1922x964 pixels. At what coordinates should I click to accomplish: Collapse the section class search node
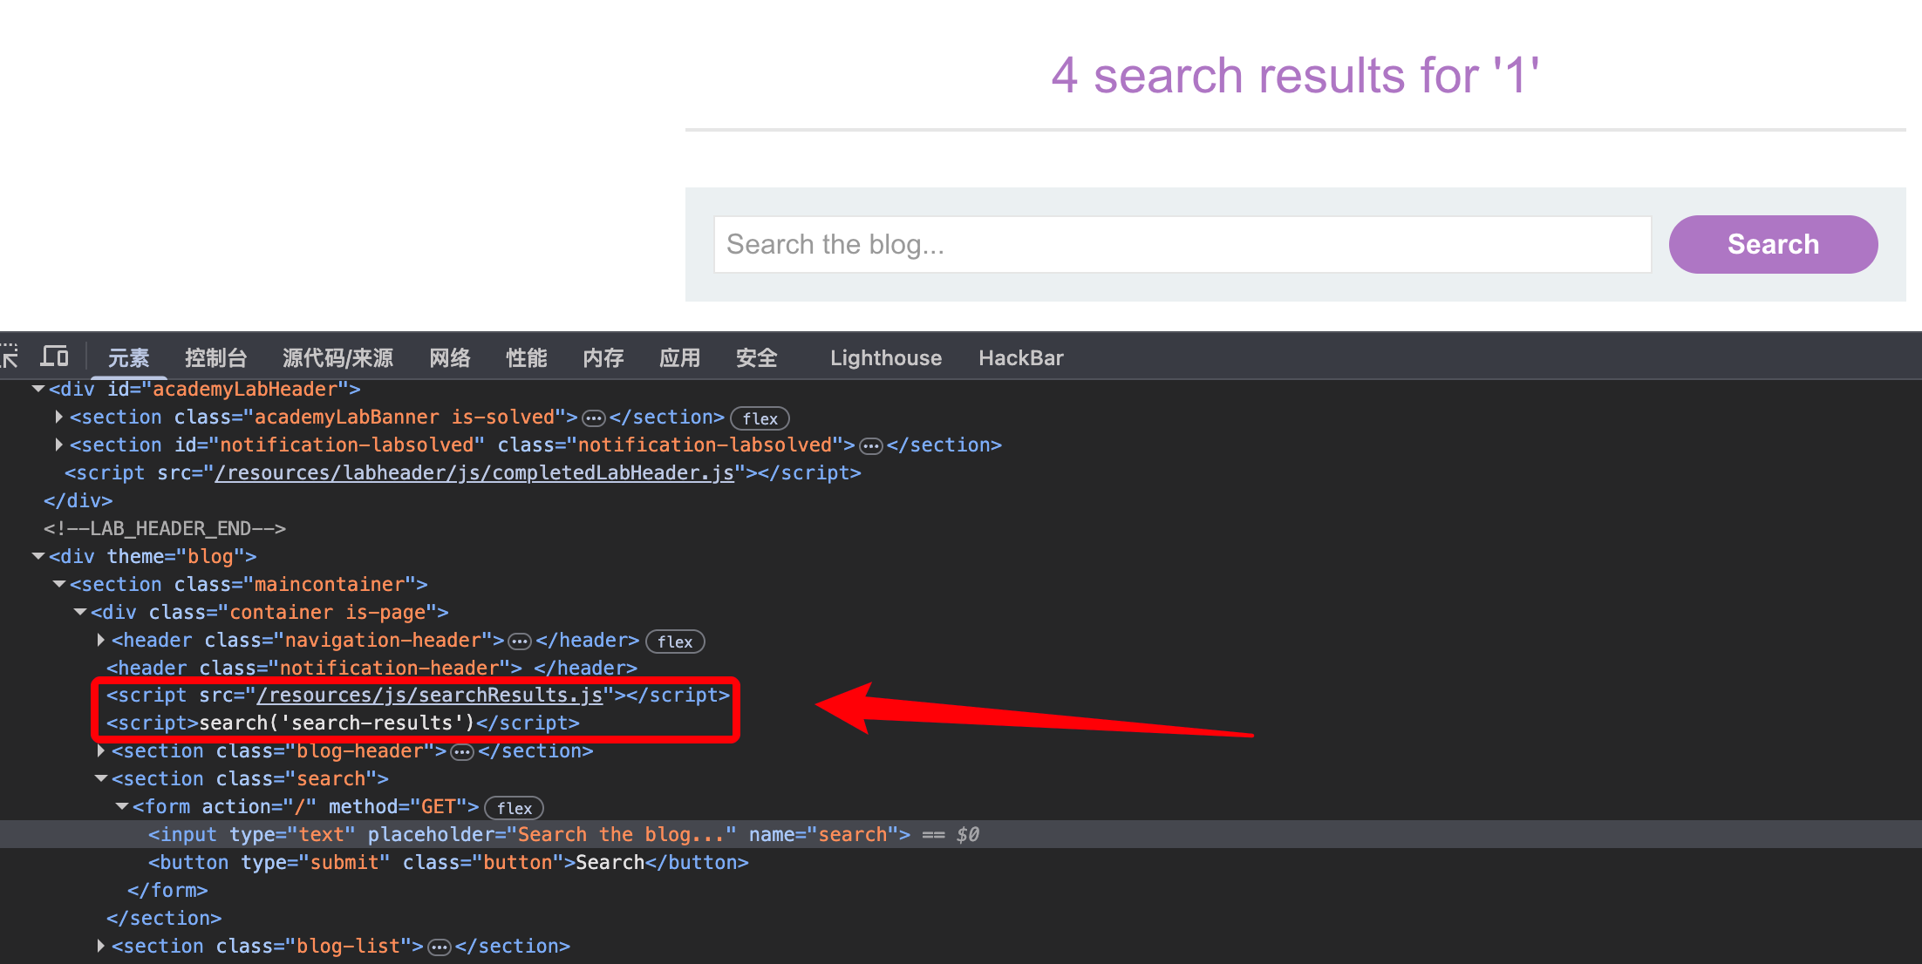pos(101,778)
